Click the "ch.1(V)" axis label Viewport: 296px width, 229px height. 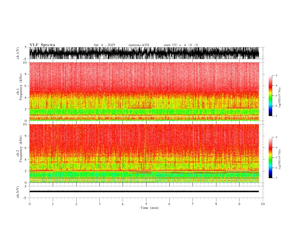pyautogui.click(x=18, y=53)
